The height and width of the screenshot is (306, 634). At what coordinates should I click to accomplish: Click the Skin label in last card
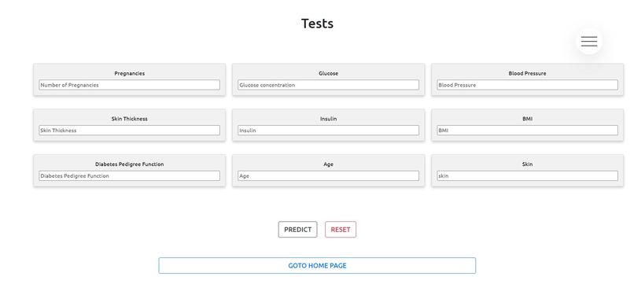point(527,164)
